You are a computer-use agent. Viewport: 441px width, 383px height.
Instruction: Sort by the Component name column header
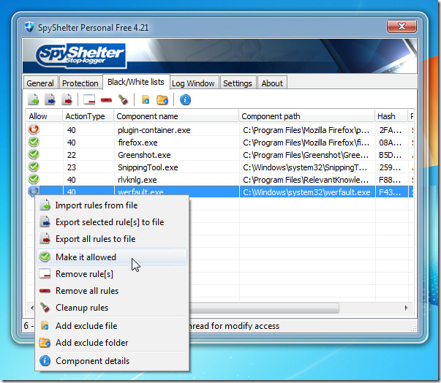pos(177,116)
